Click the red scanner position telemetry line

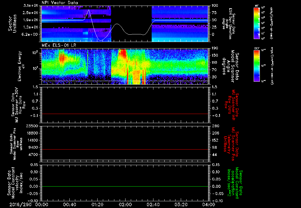click(125, 149)
